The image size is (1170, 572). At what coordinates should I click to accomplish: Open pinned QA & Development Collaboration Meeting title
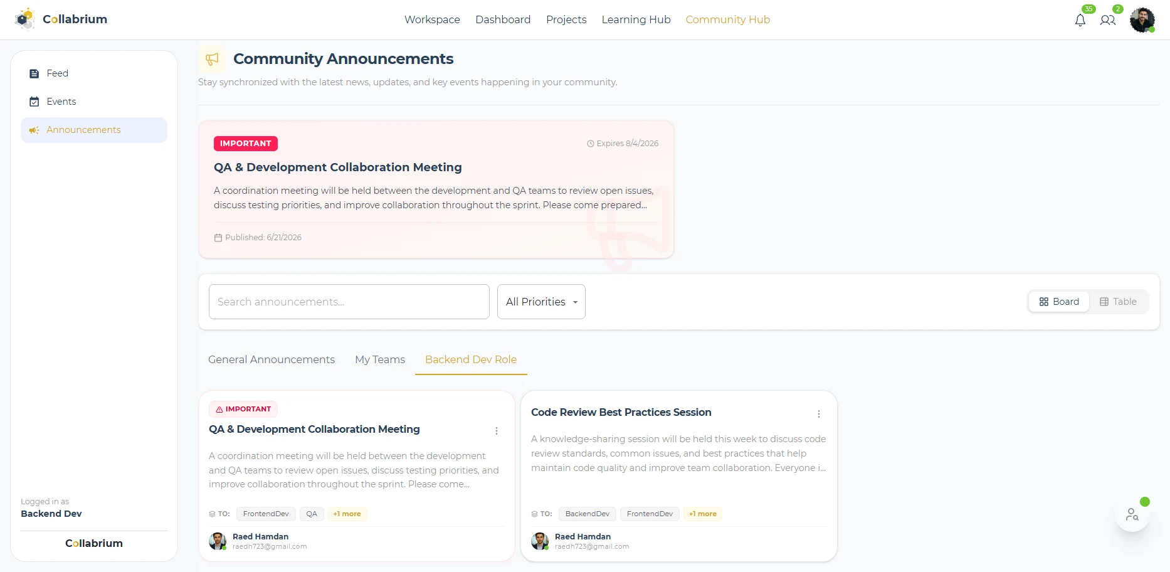tap(338, 167)
